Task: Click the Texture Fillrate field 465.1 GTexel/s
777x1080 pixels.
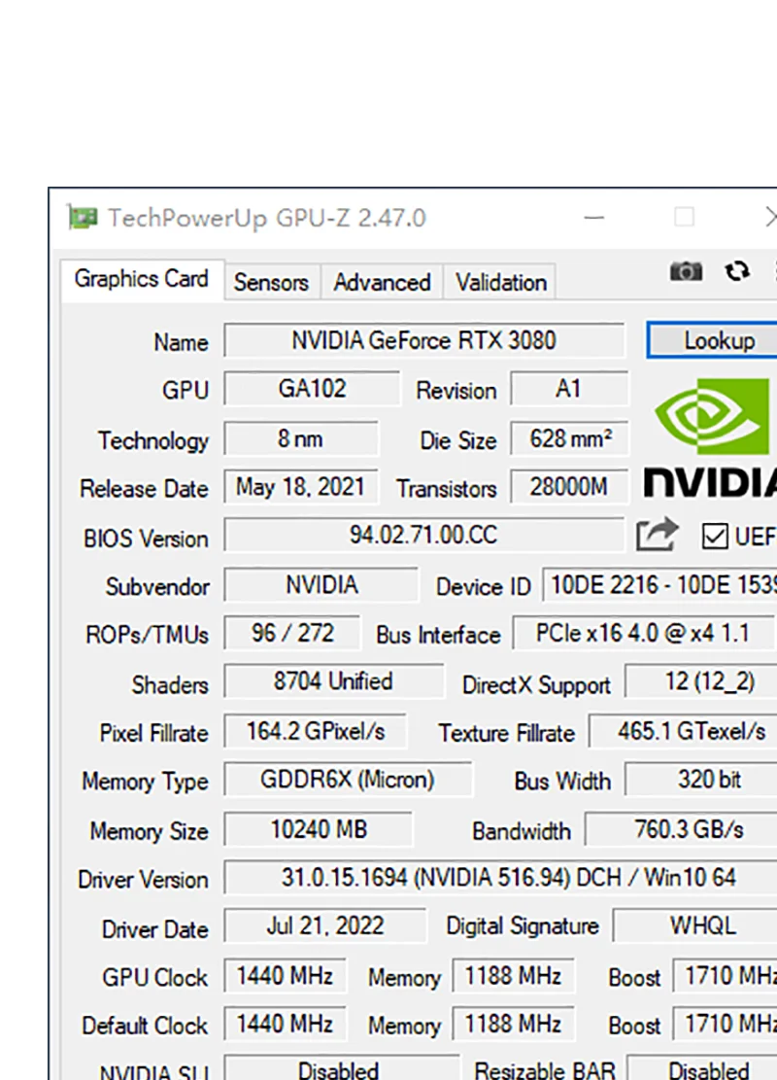Action: [684, 731]
